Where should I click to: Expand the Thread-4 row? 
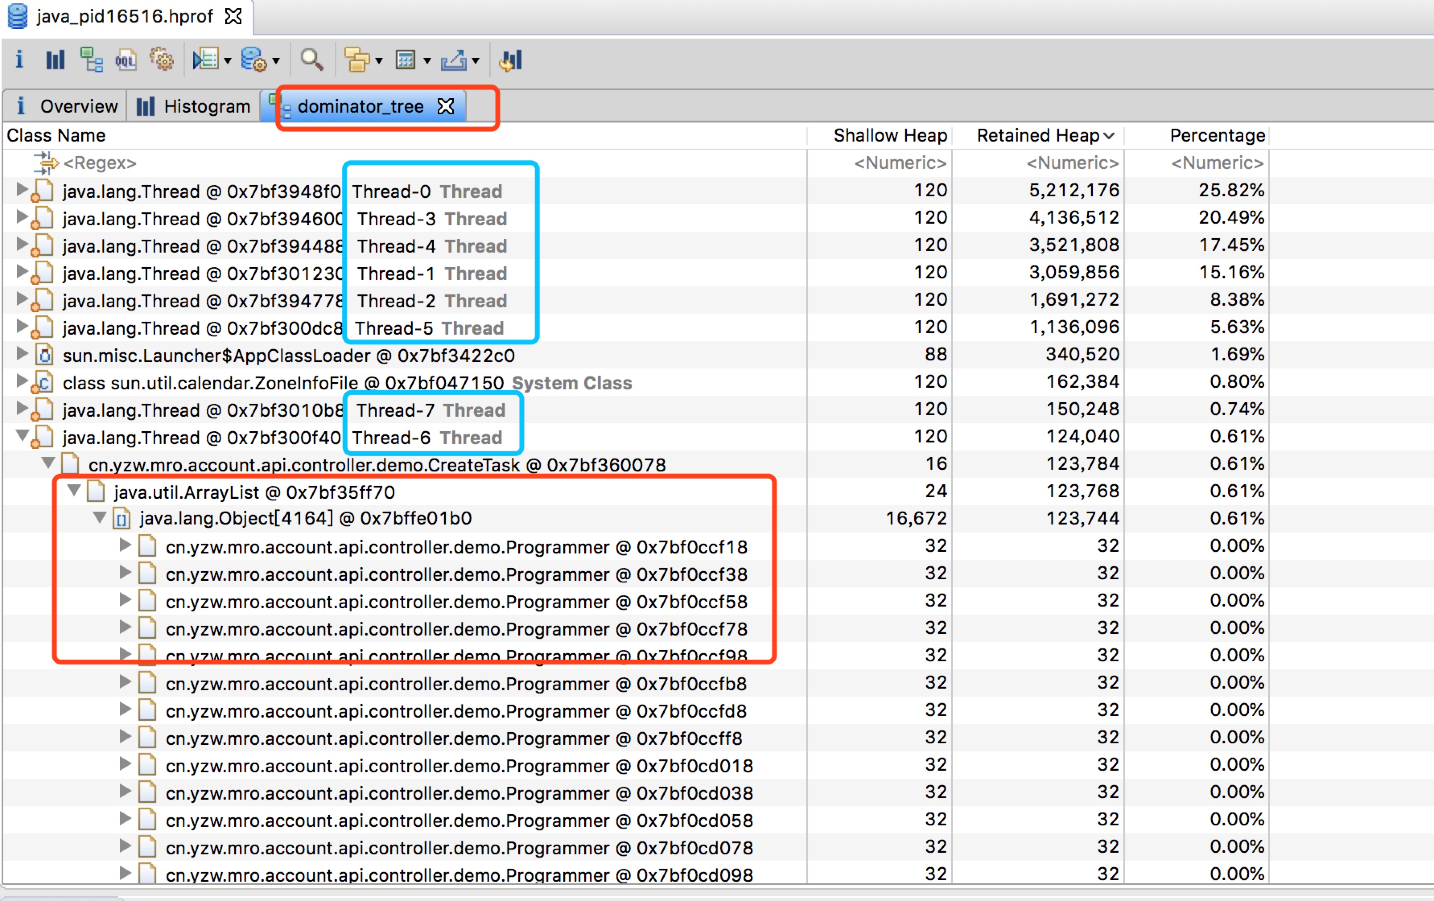tap(22, 244)
